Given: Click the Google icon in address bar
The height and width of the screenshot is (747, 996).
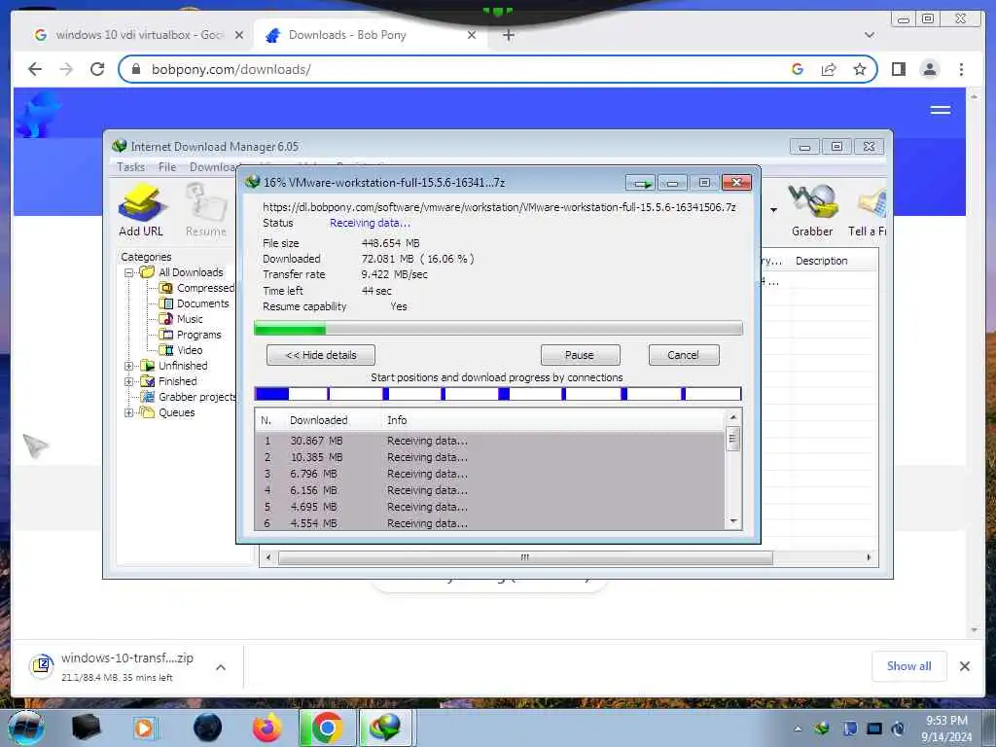Looking at the screenshot, I should coord(798,69).
